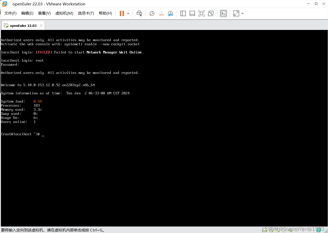Click the Password: prompt line
Image resolution: width=328 pixels, height=233 pixels.
pos(10,64)
